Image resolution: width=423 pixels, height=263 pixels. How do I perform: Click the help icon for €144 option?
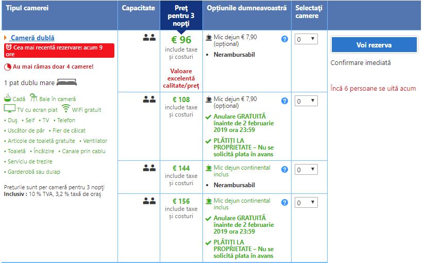285,170
